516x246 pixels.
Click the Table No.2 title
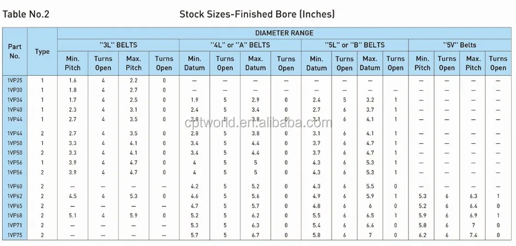[x=26, y=14]
